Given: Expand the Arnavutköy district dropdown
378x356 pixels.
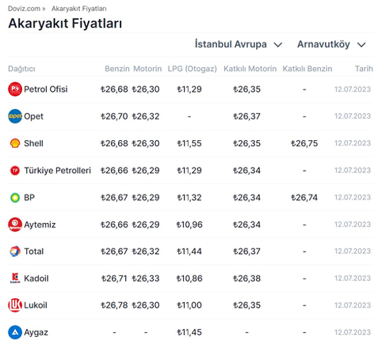Looking at the screenshot, I should point(331,45).
